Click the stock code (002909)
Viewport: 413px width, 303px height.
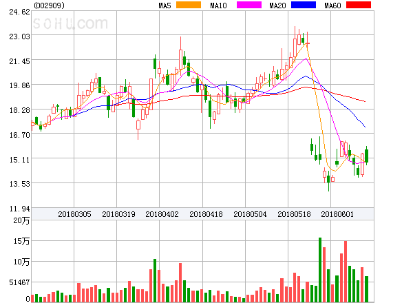point(49,6)
